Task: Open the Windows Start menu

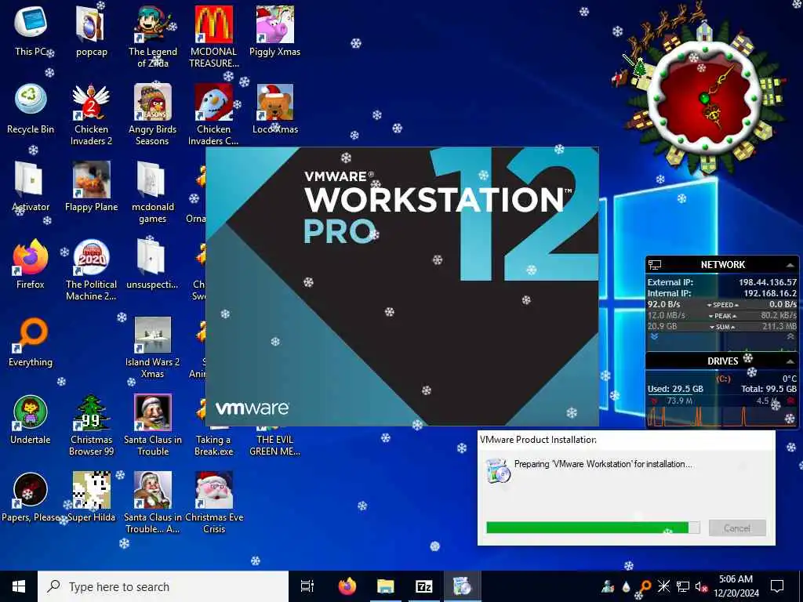Action: [19, 586]
